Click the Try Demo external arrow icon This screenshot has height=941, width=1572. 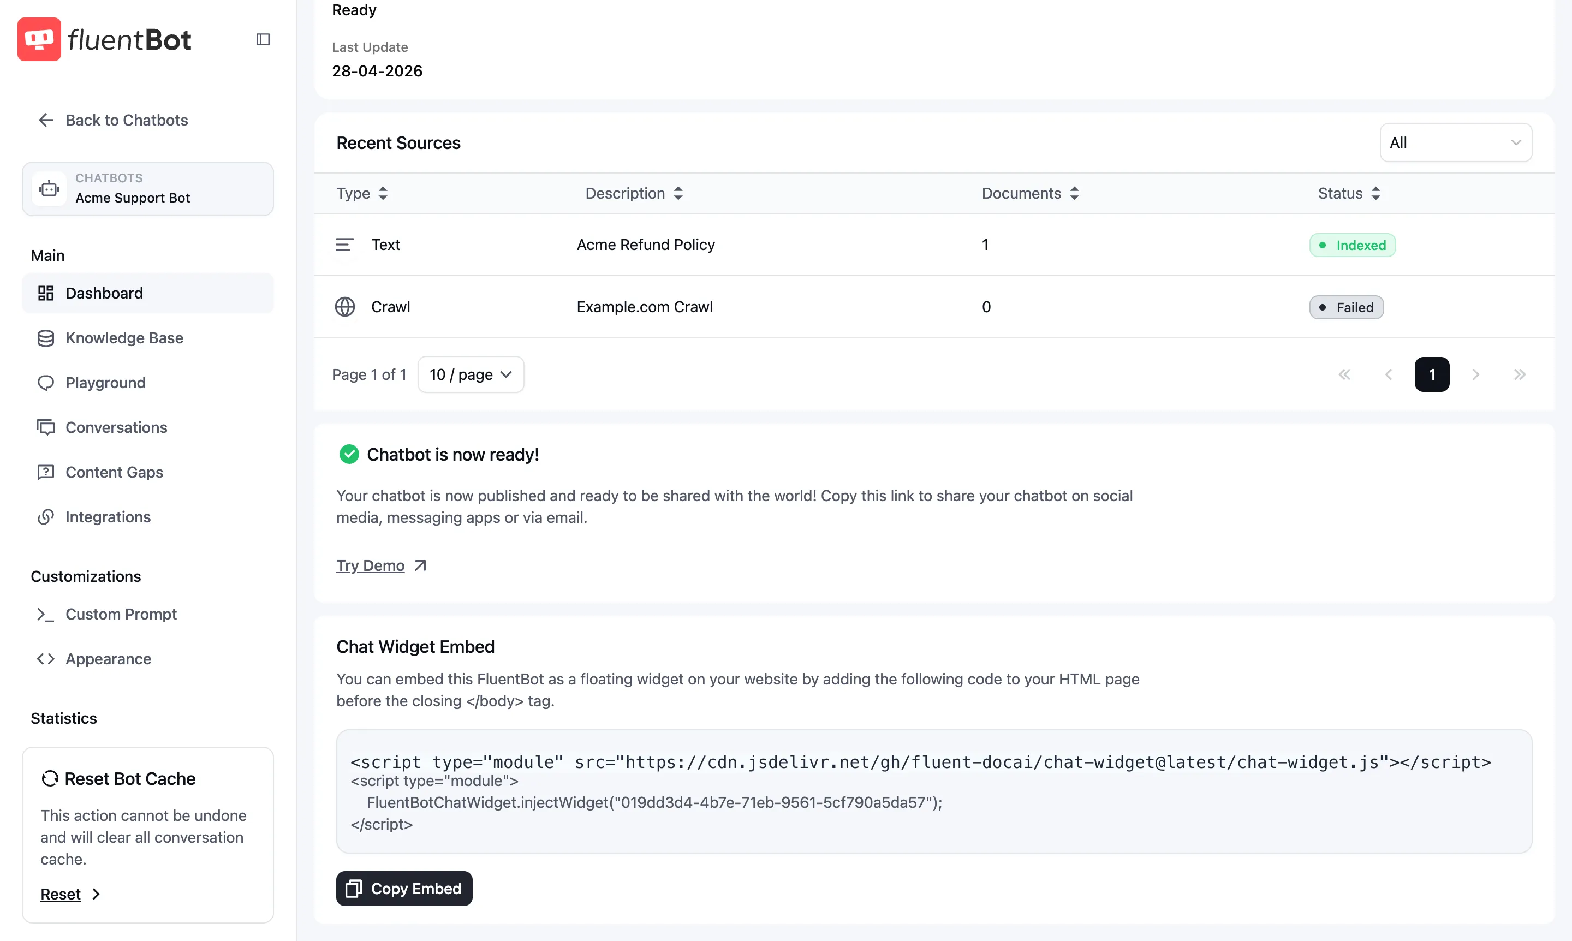coord(420,565)
